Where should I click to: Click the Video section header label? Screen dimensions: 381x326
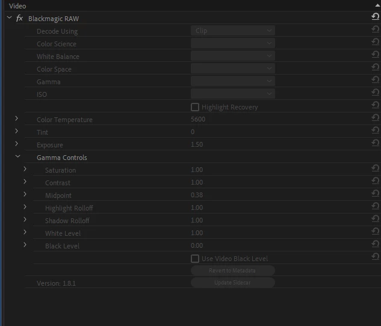pyautogui.click(x=17, y=6)
